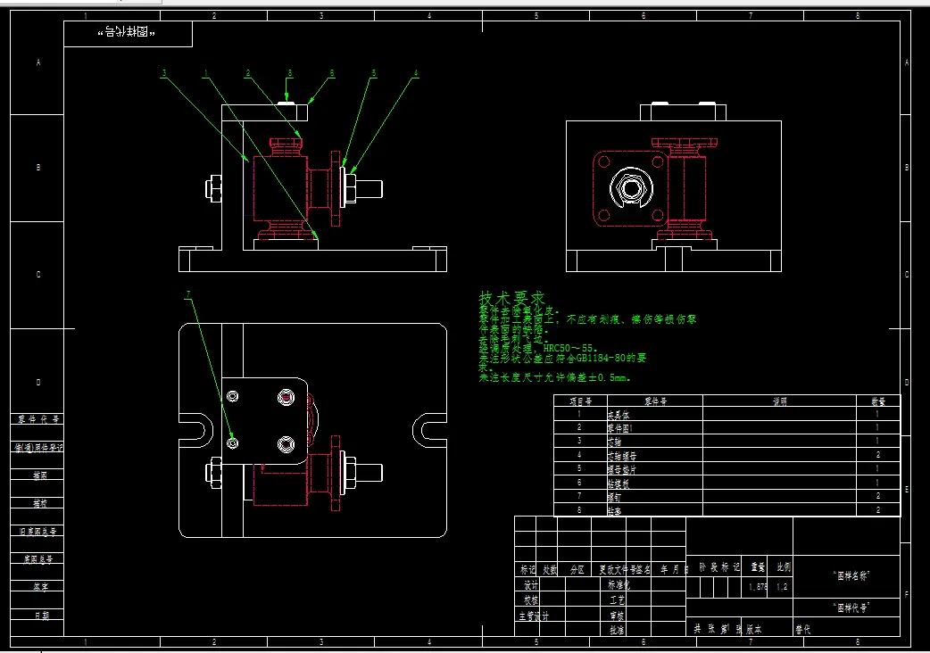Select balloon number 1 leader label

pyautogui.click(x=206, y=73)
